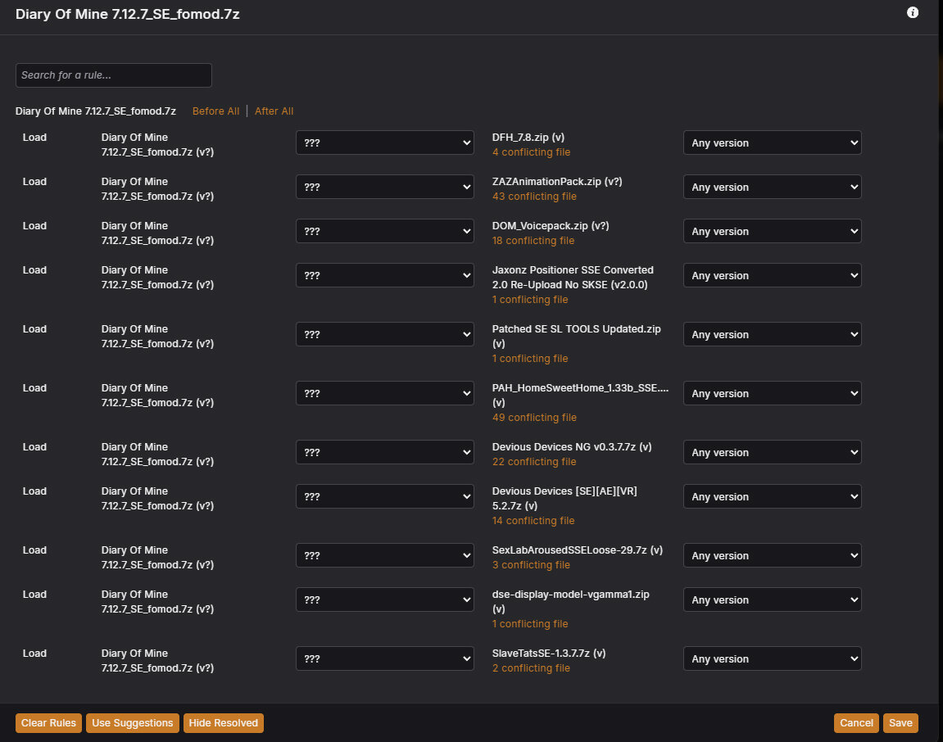Screen dimensions: 943x742
Task: Open rule type dropdown for DOM_Voicepack.zip
Action: tap(385, 232)
